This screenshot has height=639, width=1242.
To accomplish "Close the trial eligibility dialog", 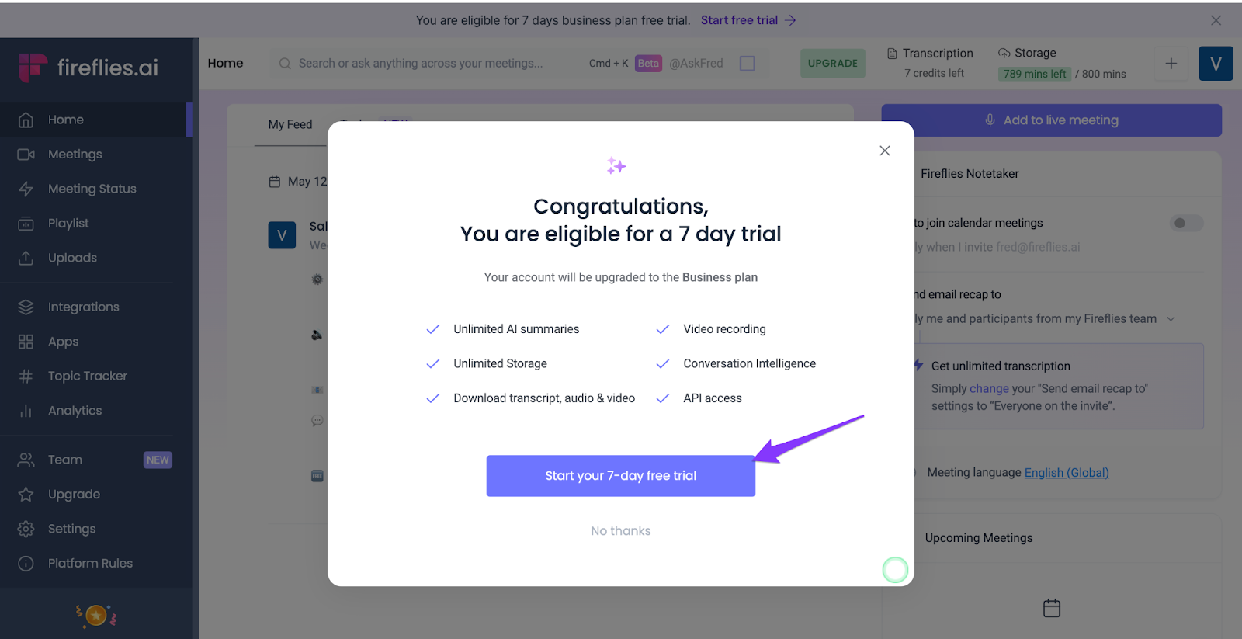I will point(884,151).
